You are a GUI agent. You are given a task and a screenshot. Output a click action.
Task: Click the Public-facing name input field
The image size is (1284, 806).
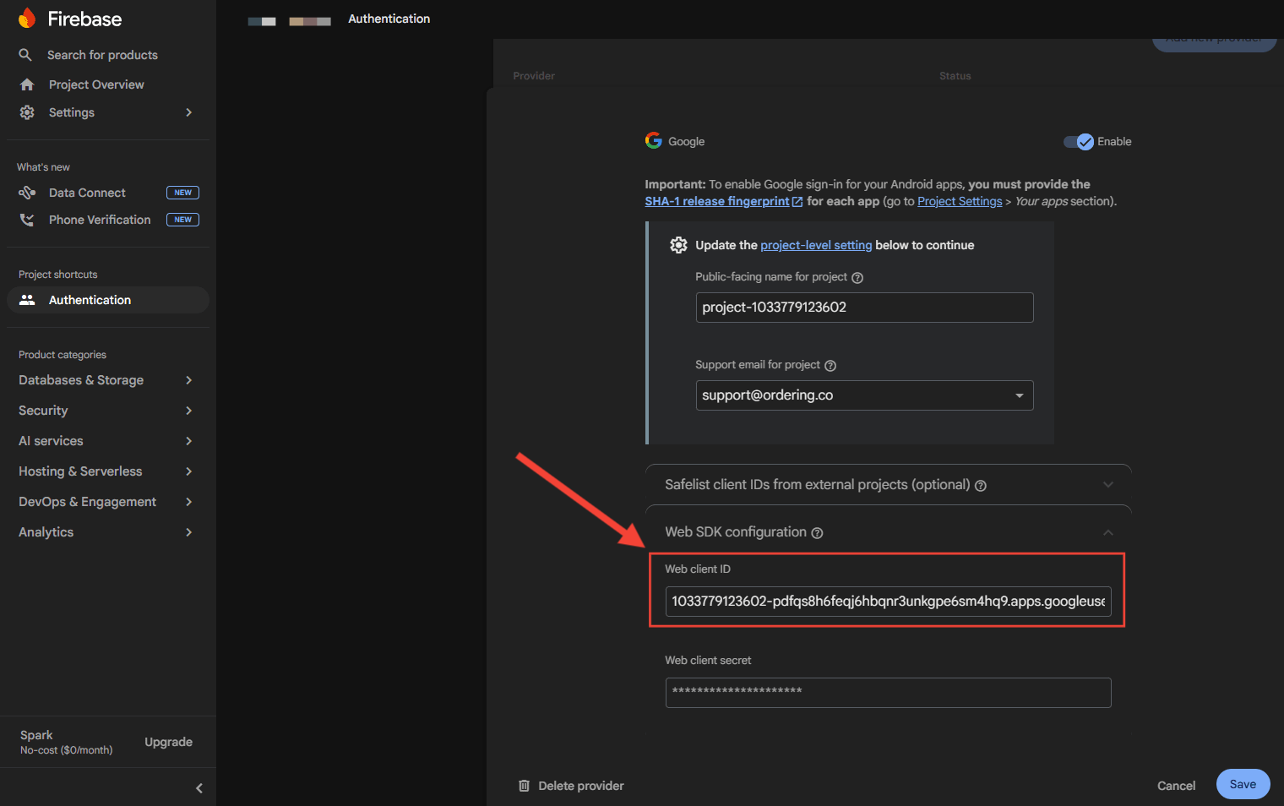pyautogui.click(x=864, y=308)
